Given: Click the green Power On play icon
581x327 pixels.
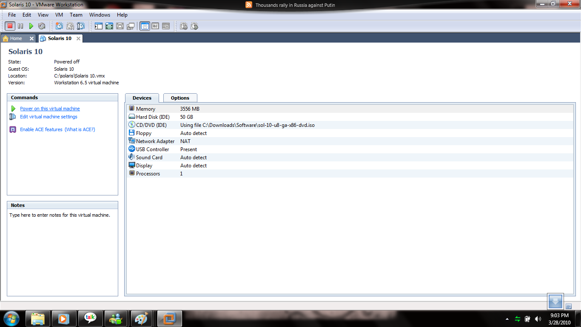Looking at the screenshot, I should pyautogui.click(x=31, y=26).
